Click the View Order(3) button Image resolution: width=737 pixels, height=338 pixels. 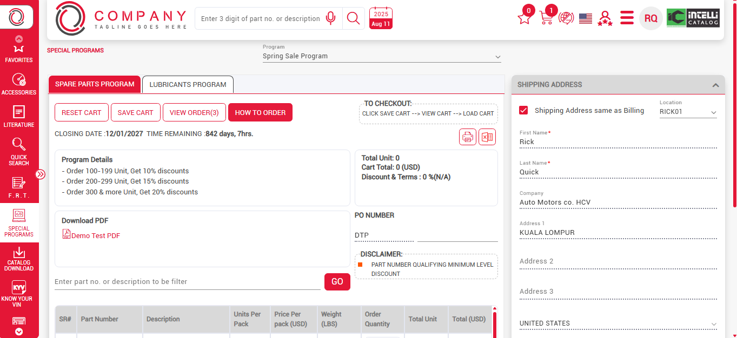click(194, 112)
